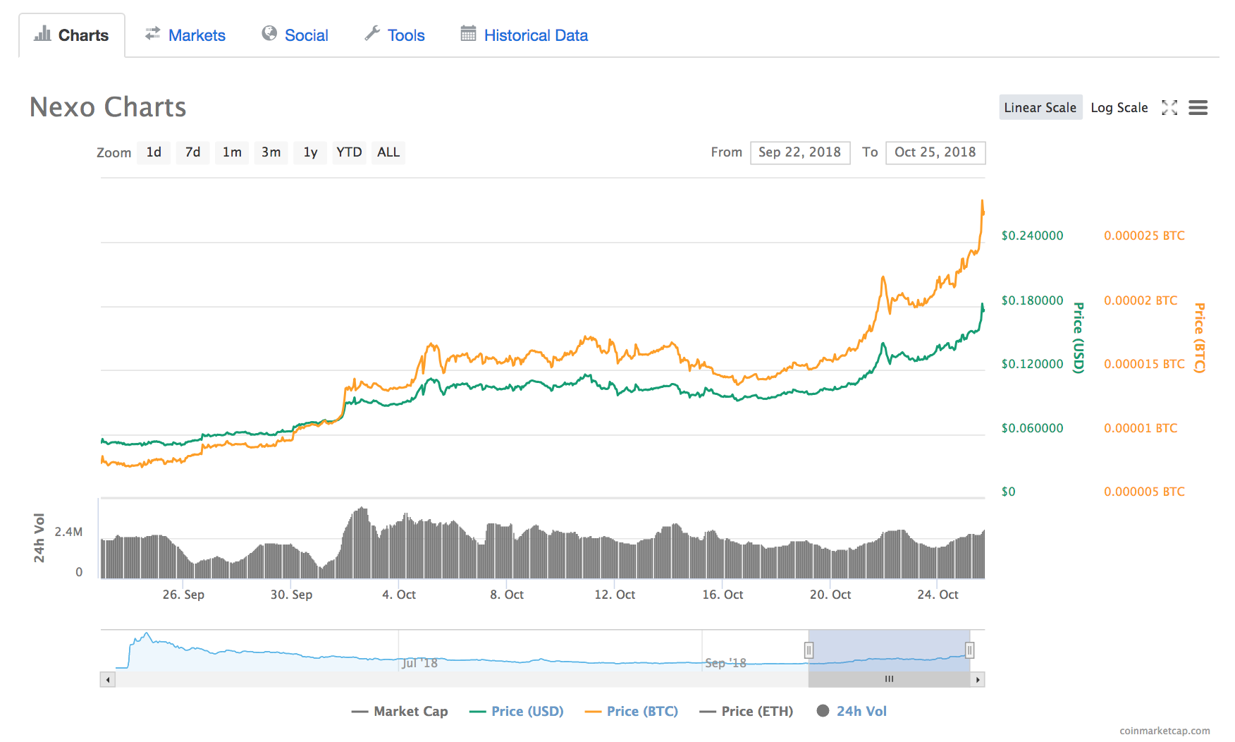Open the Social tab
This screenshot has height=742, width=1235.
pos(295,35)
